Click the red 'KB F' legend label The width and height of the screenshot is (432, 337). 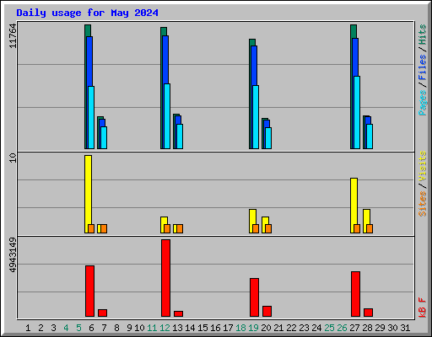pos(423,308)
